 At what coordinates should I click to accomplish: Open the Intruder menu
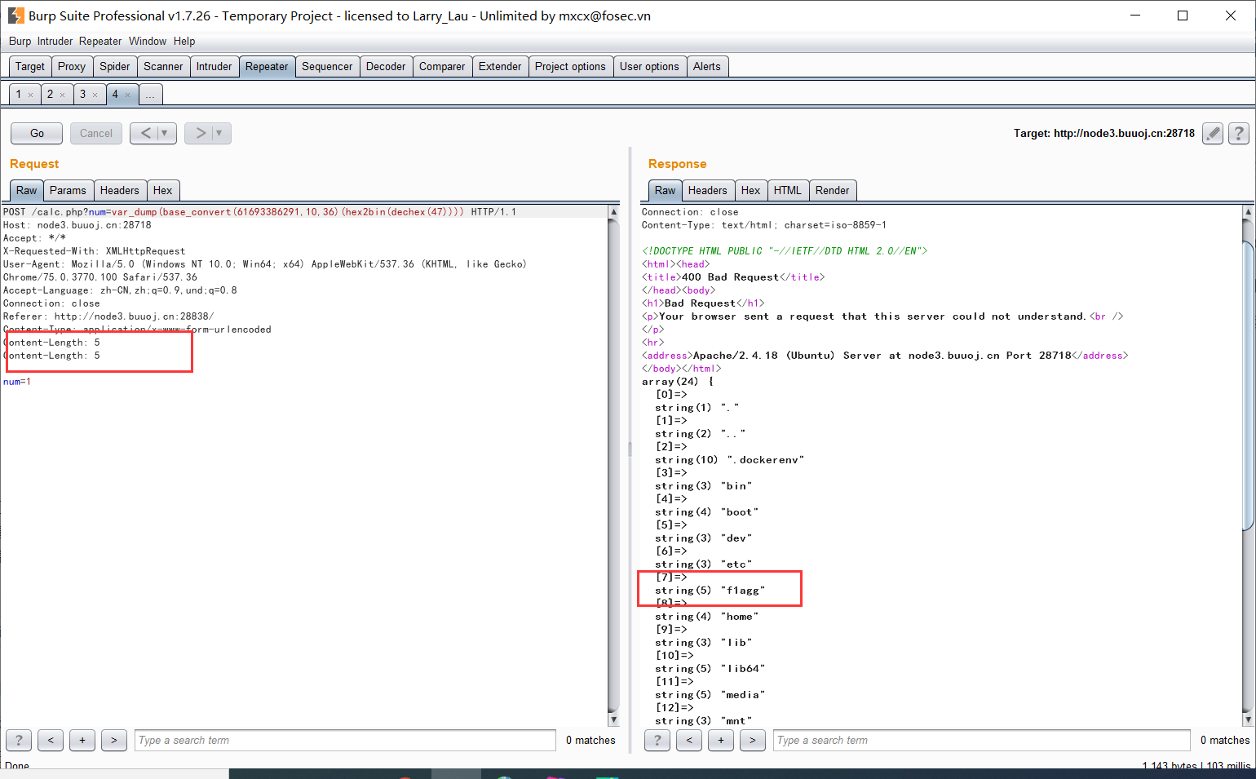[55, 41]
